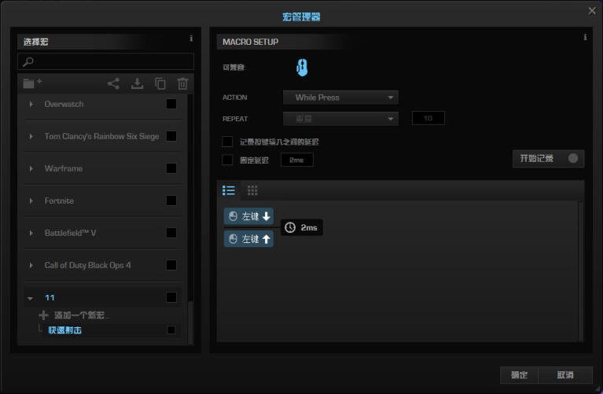Image resolution: width=603 pixels, height=394 pixels.
Task: Click the new macro folder icon
Action: point(32,83)
